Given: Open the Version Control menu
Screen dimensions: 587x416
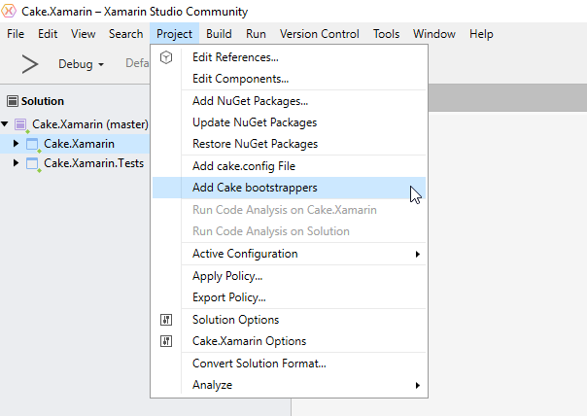Looking at the screenshot, I should [320, 34].
